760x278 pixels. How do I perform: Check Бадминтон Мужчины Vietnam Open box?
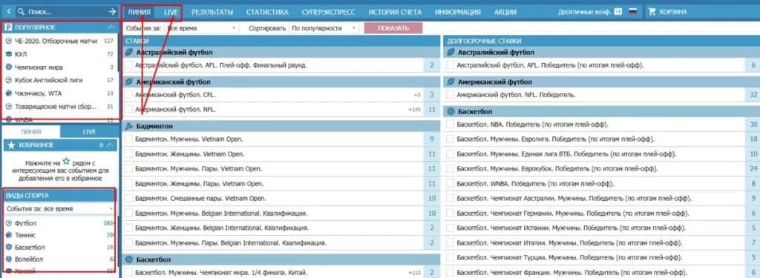(128, 139)
